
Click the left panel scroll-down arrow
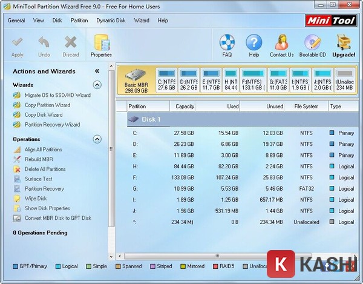[111, 257]
